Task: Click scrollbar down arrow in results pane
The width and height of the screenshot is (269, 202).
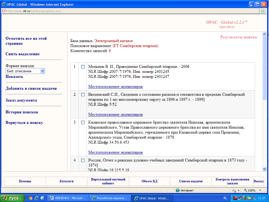Action: tap(264, 169)
